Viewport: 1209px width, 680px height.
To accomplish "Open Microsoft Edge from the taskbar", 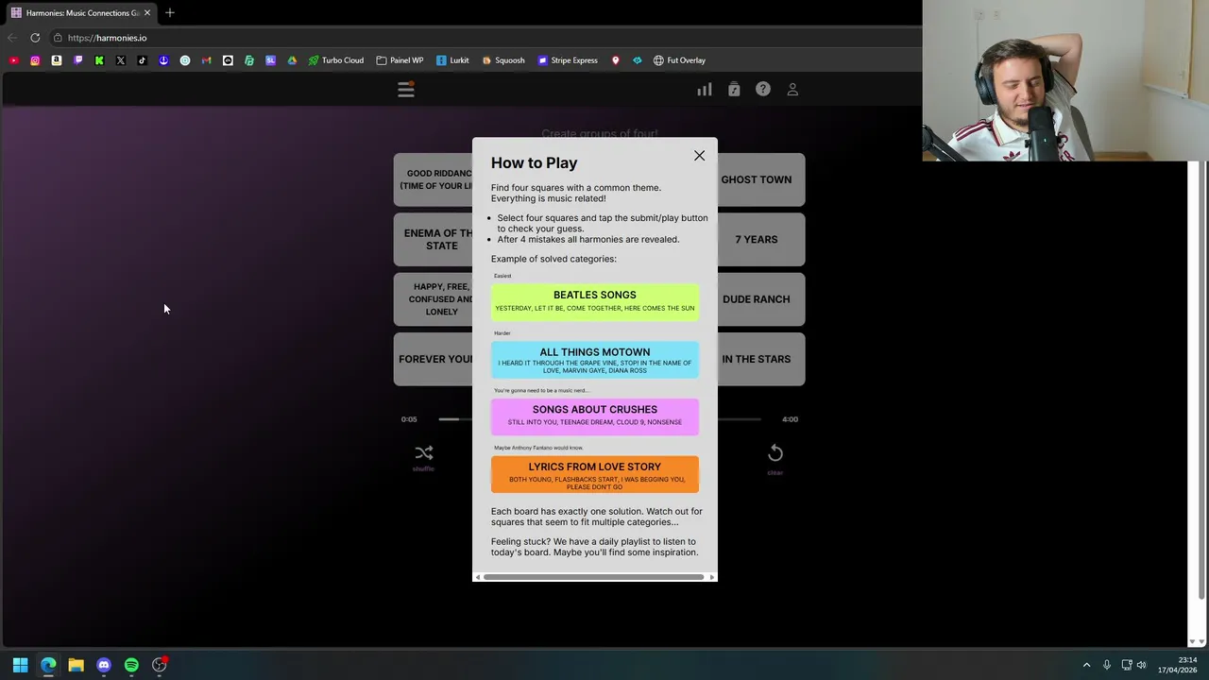I will coord(48,665).
